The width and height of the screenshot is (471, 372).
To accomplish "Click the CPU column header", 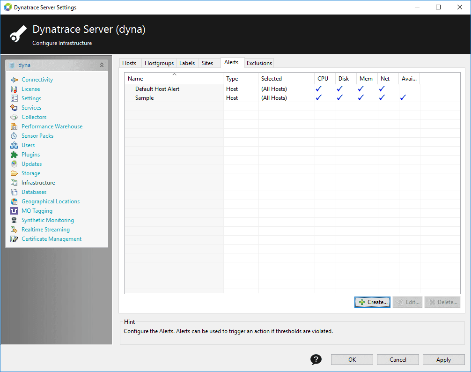I will click(325, 78).
